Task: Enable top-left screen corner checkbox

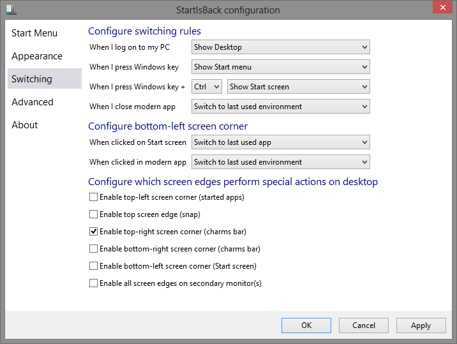Action: 94,197
